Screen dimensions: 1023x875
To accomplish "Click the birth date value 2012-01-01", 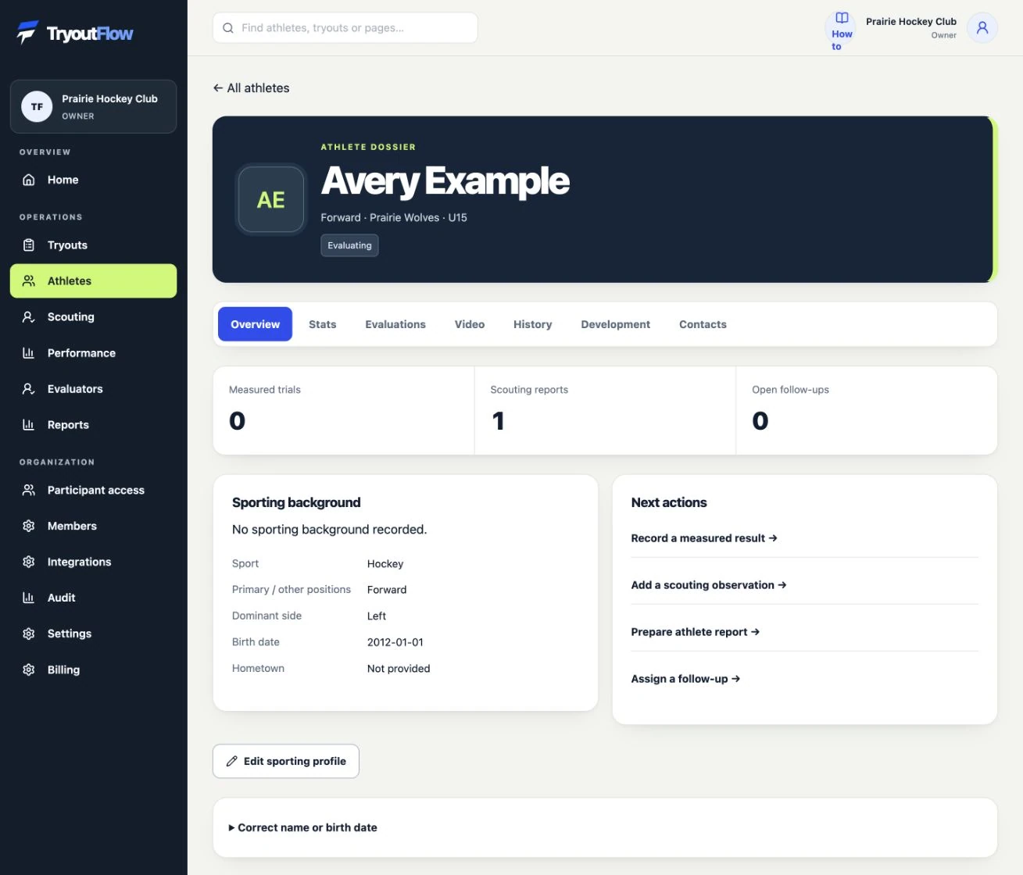I will click(x=395, y=642).
